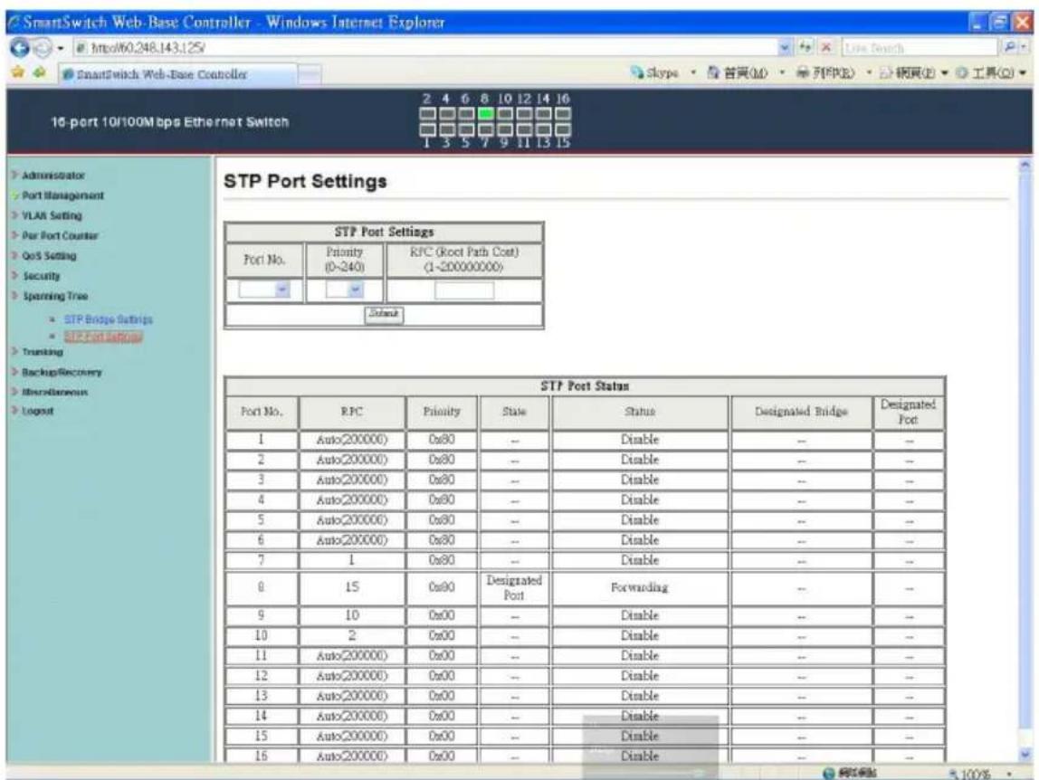
Task: Click the Submit button
Action: [384, 314]
